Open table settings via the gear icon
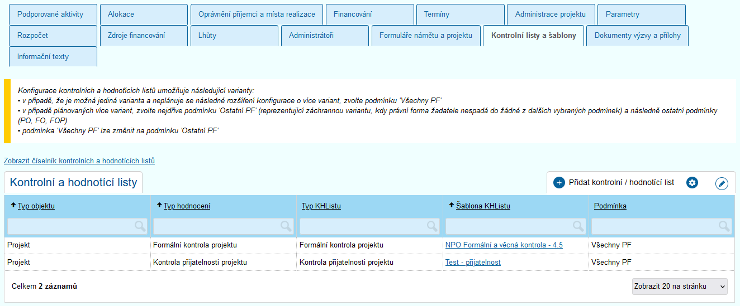Screen dimensions: 740x306 pos(692,182)
